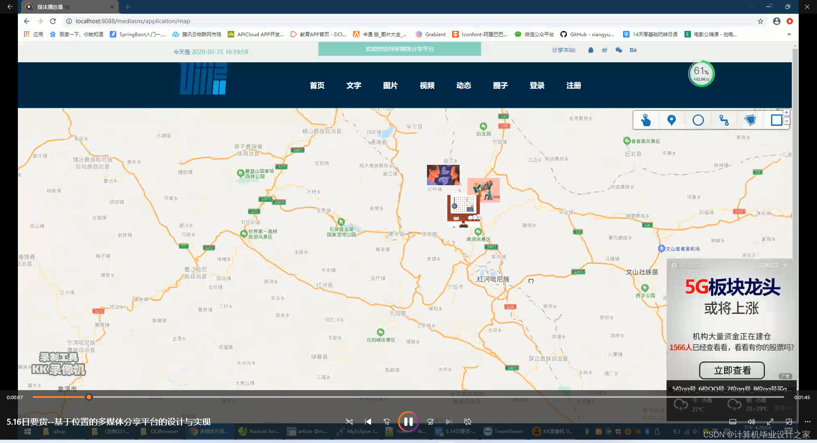The height and width of the screenshot is (443, 817).
Task: Open the 应用 apps bookmarks shortcut
Action: click(33, 34)
